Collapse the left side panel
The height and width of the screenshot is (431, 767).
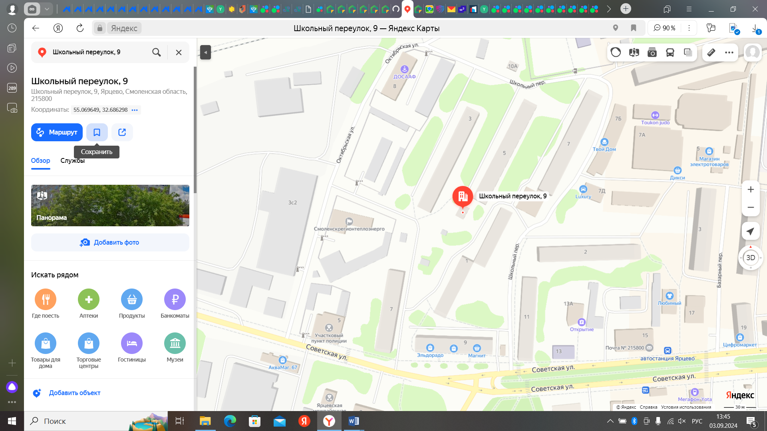click(205, 52)
